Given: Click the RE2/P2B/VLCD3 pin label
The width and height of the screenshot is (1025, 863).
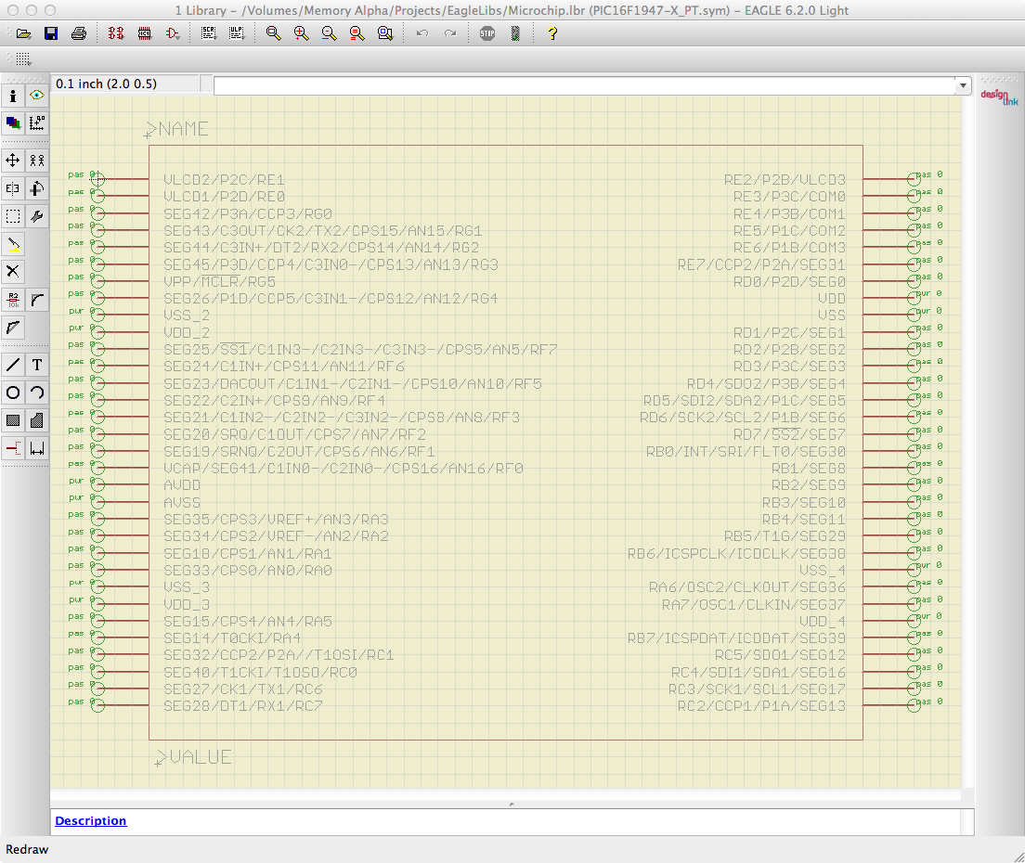Looking at the screenshot, I should [785, 180].
